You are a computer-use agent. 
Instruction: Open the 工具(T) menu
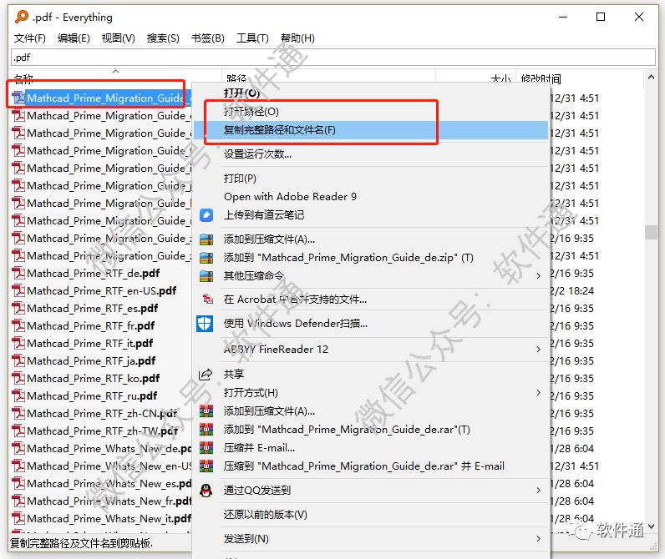coord(252,38)
